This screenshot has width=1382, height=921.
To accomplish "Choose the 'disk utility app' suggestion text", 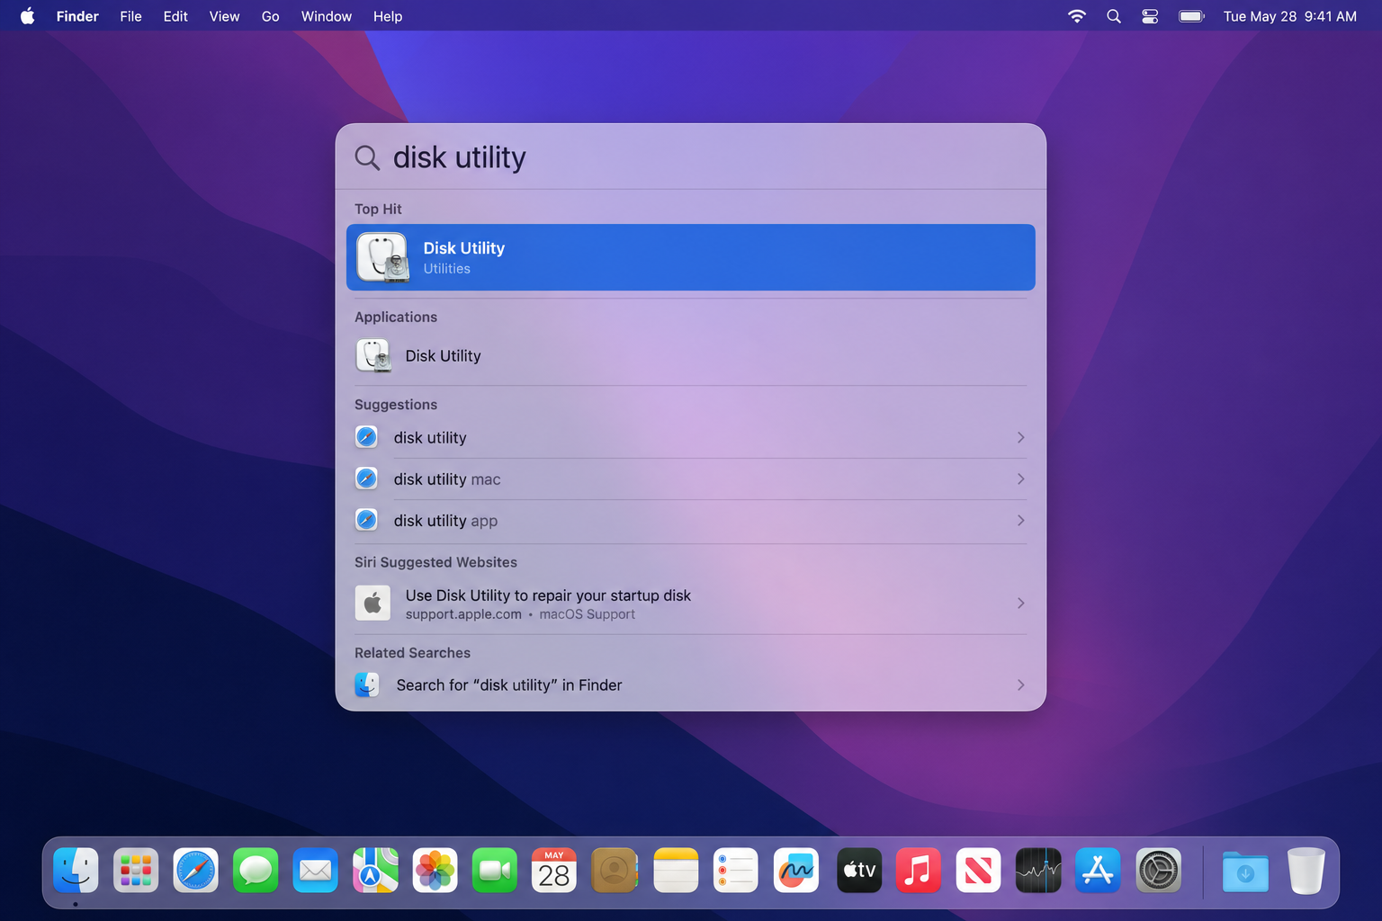I will (445, 521).
